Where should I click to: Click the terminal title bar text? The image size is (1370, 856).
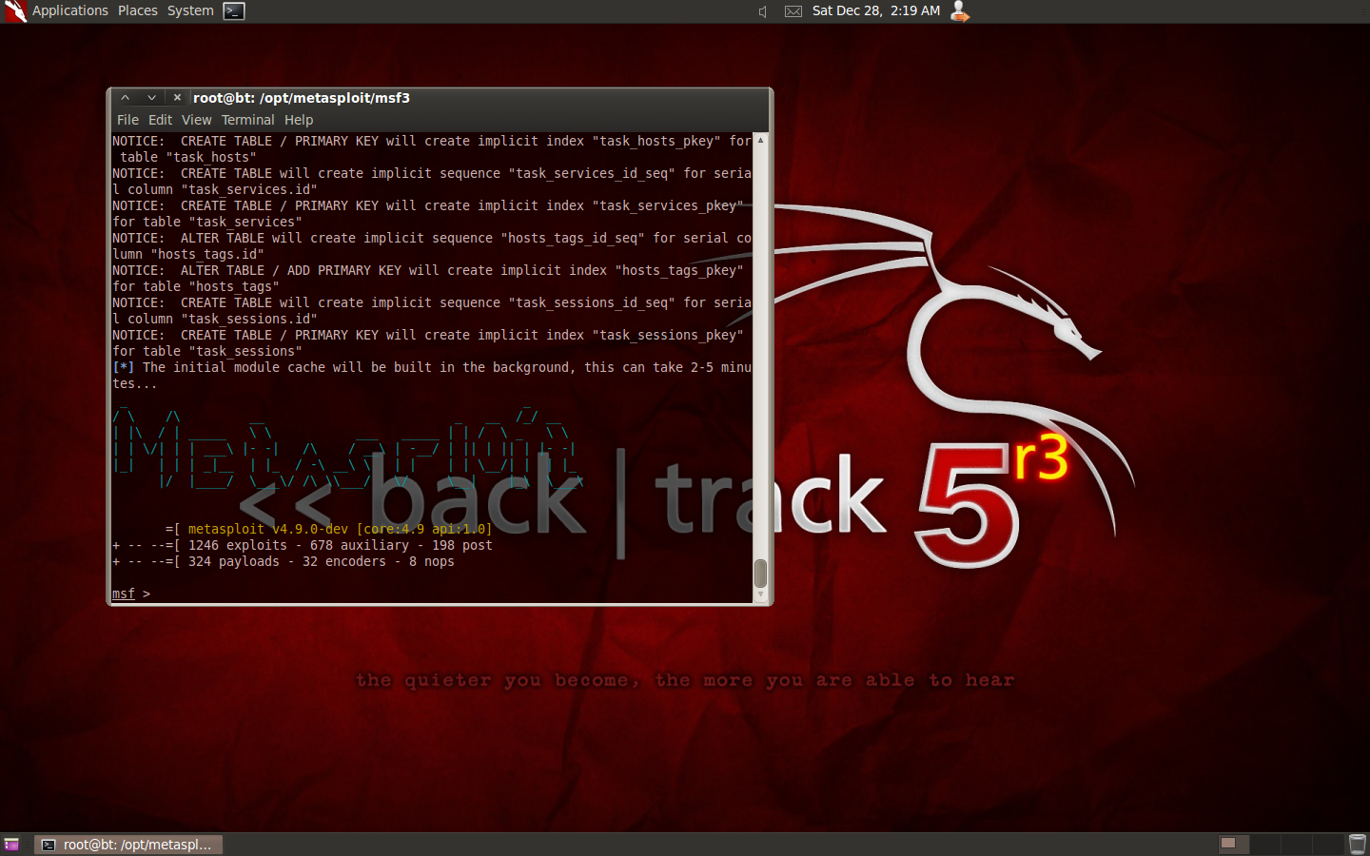(302, 98)
